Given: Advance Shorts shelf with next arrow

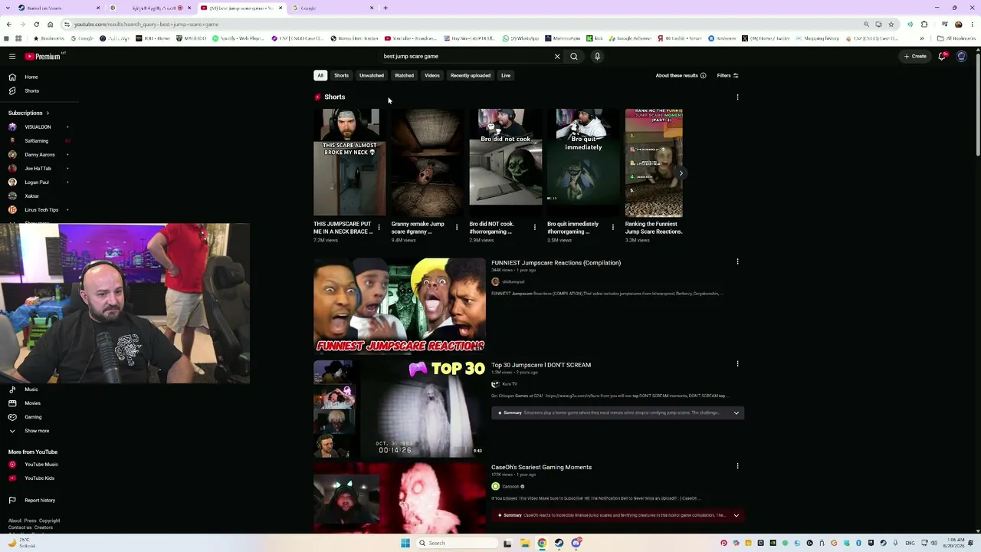Looking at the screenshot, I should (681, 173).
